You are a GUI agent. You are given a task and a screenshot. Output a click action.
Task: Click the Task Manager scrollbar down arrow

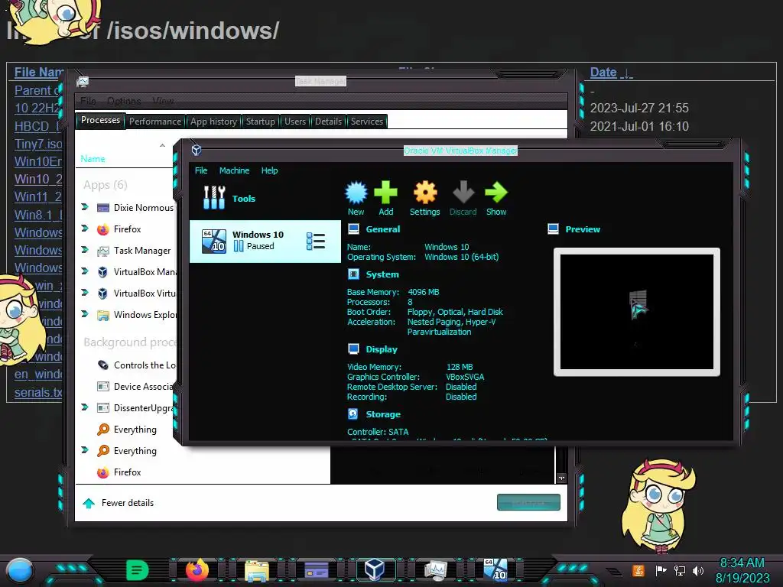[x=561, y=478]
